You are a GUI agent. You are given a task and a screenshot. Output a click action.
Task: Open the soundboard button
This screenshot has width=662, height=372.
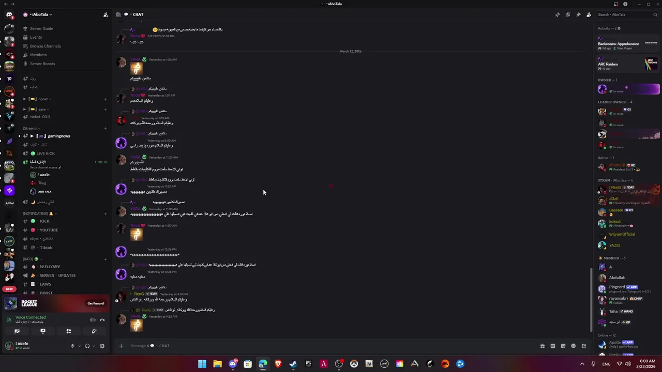click(94, 331)
